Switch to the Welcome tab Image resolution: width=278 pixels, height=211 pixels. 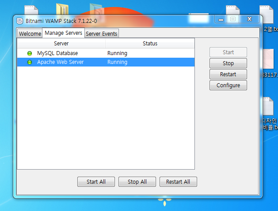[30, 33]
